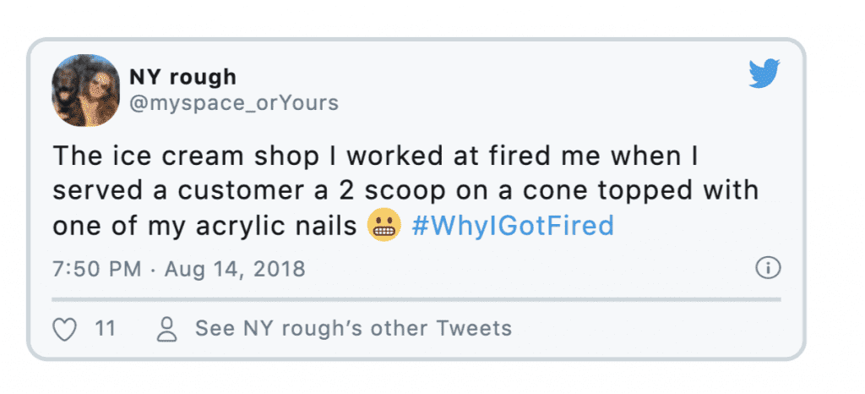The image size is (865, 394).
Task: Visit the @myspace_orYours handle
Action: (x=234, y=103)
